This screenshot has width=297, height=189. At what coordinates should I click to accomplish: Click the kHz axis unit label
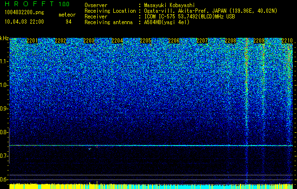4,38
